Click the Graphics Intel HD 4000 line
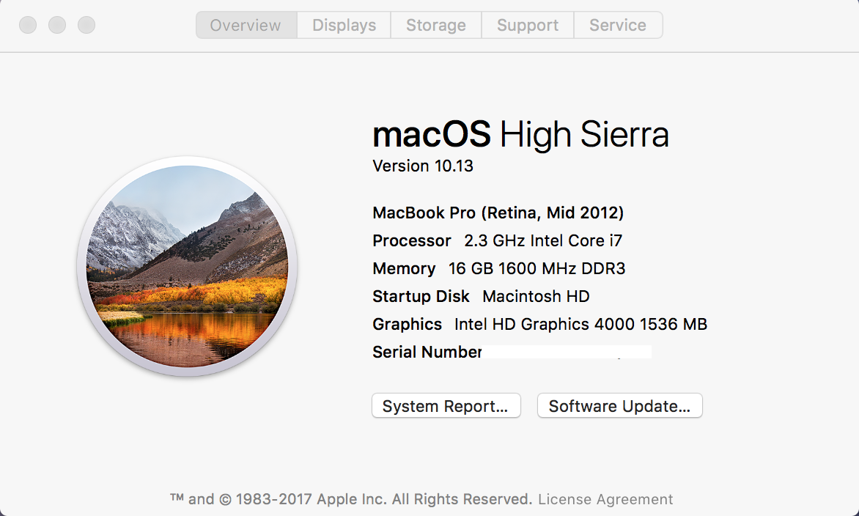The height and width of the screenshot is (516, 859). (x=539, y=325)
